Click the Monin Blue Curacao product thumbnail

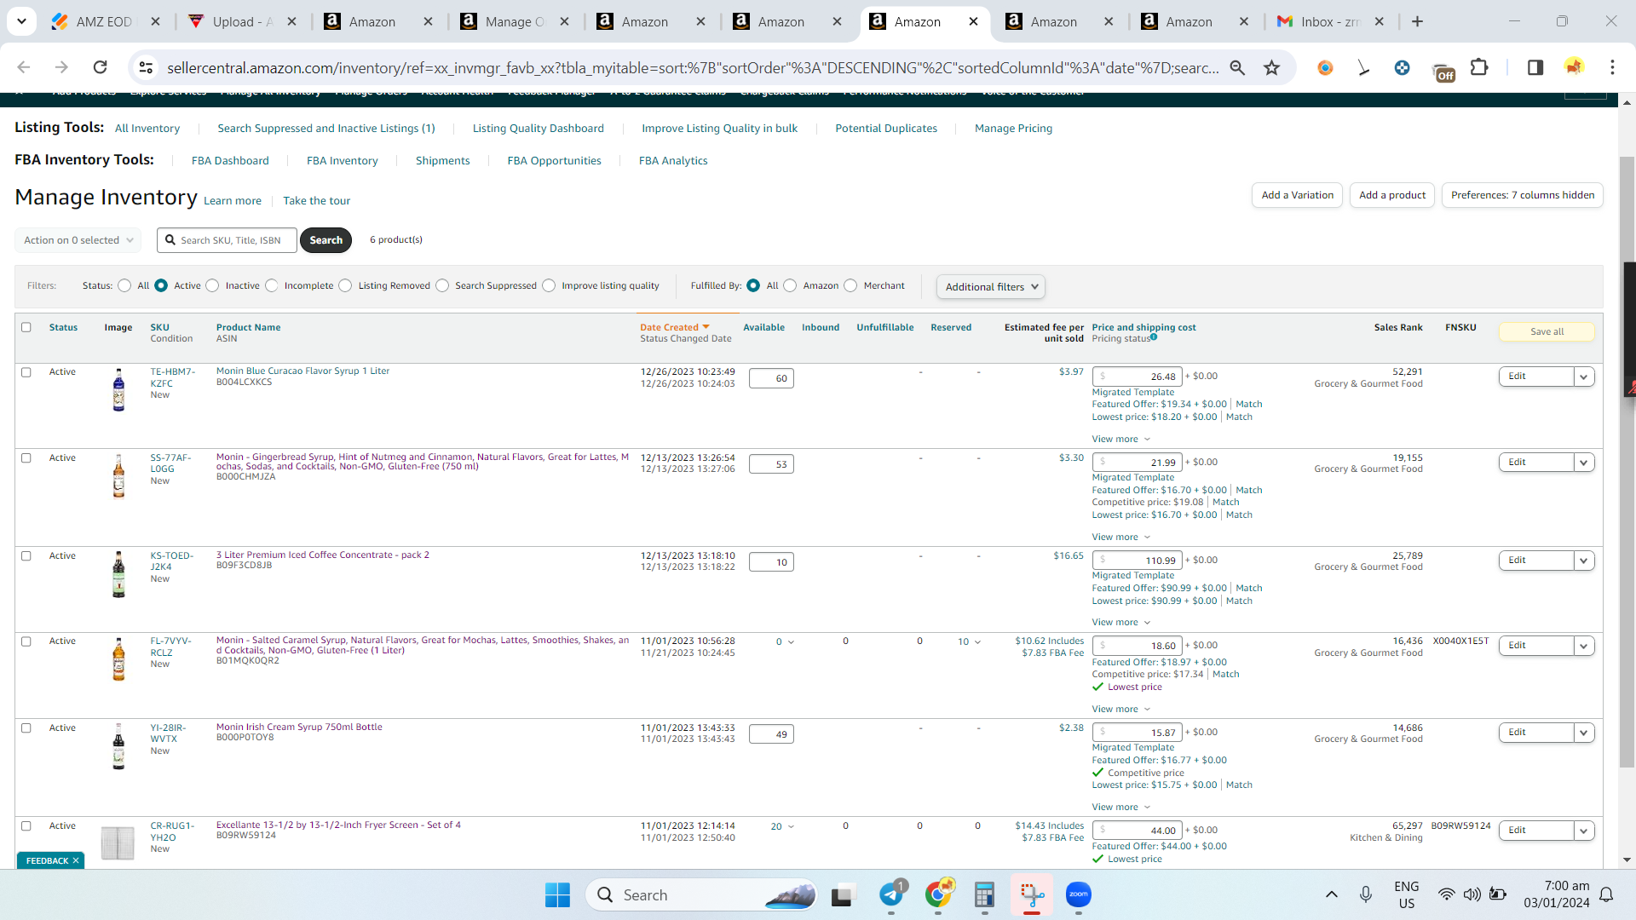click(118, 390)
